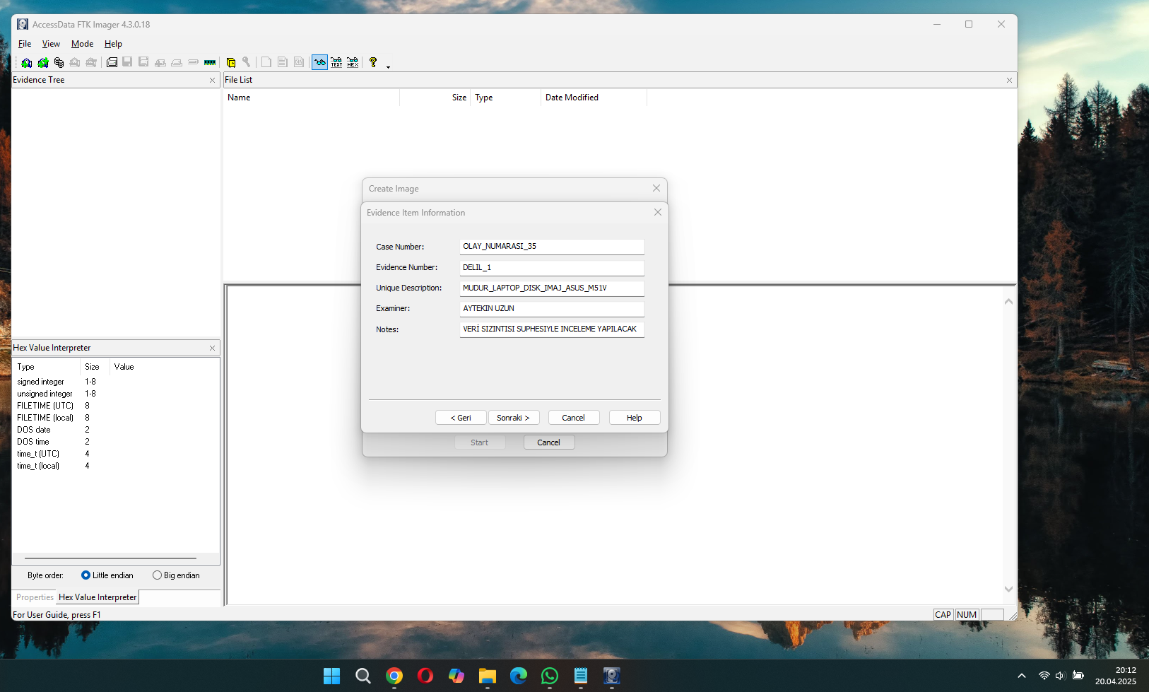Close the Hex Value Interpreter panel
The image size is (1149, 692).
[212, 348]
